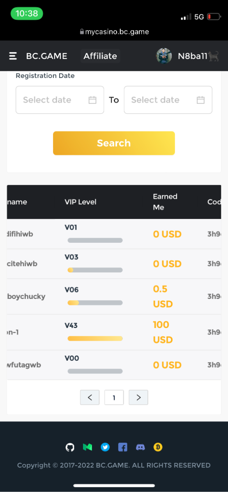Click the yellow Search button
The image size is (228, 492).
[114, 143]
